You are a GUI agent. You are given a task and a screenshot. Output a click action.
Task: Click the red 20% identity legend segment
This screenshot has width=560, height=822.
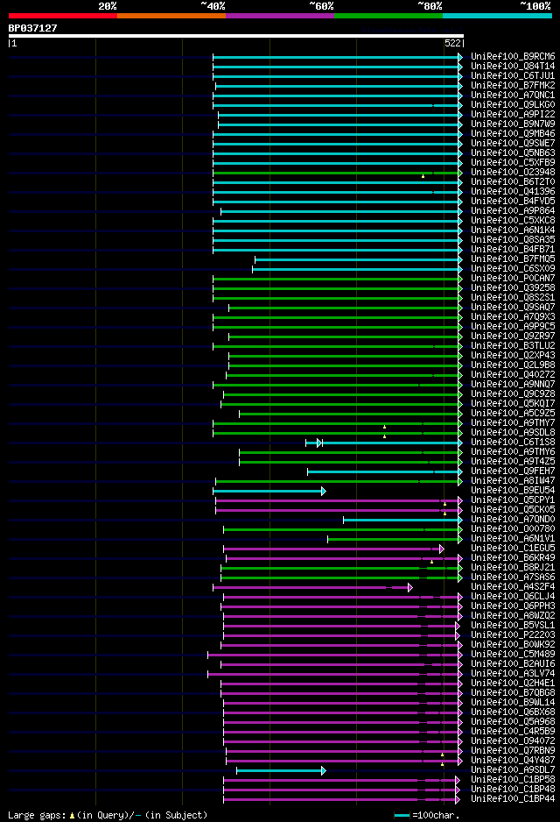click(x=63, y=16)
